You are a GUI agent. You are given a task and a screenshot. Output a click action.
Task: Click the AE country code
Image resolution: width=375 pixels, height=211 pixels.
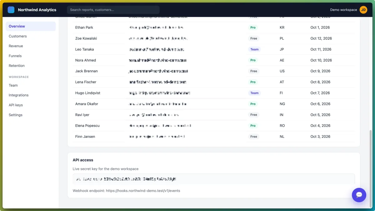tap(282, 60)
